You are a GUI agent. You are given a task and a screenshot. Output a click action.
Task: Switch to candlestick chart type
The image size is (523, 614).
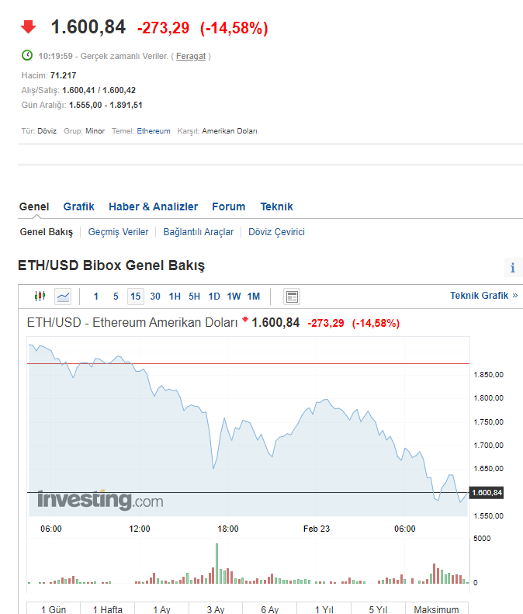(x=40, y=296)
